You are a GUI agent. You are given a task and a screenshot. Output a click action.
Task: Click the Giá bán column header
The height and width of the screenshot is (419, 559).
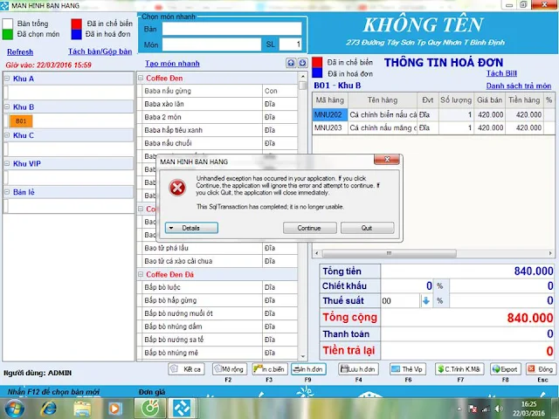click(x=489, y=100)
